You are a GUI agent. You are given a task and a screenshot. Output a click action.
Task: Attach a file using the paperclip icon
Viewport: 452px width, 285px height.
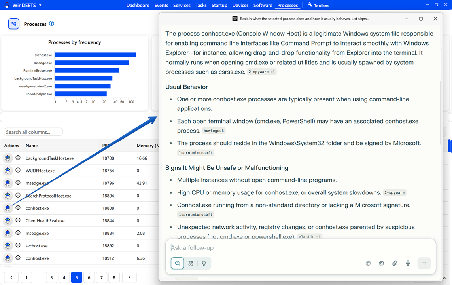tap(394, 263)
